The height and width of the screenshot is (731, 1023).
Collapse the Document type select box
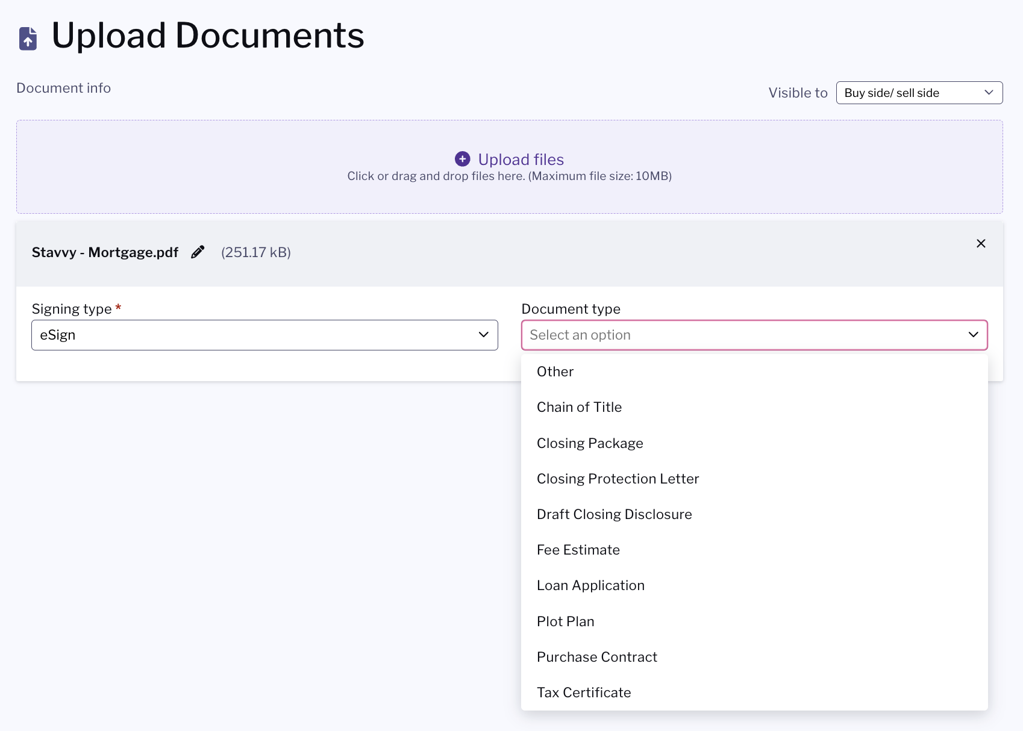pyautogui.click(x=754, y=335)
